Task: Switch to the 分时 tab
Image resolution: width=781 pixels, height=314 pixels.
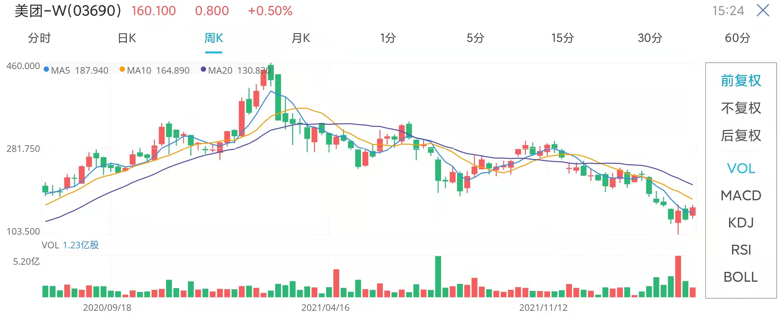Action: coord(39,38)
